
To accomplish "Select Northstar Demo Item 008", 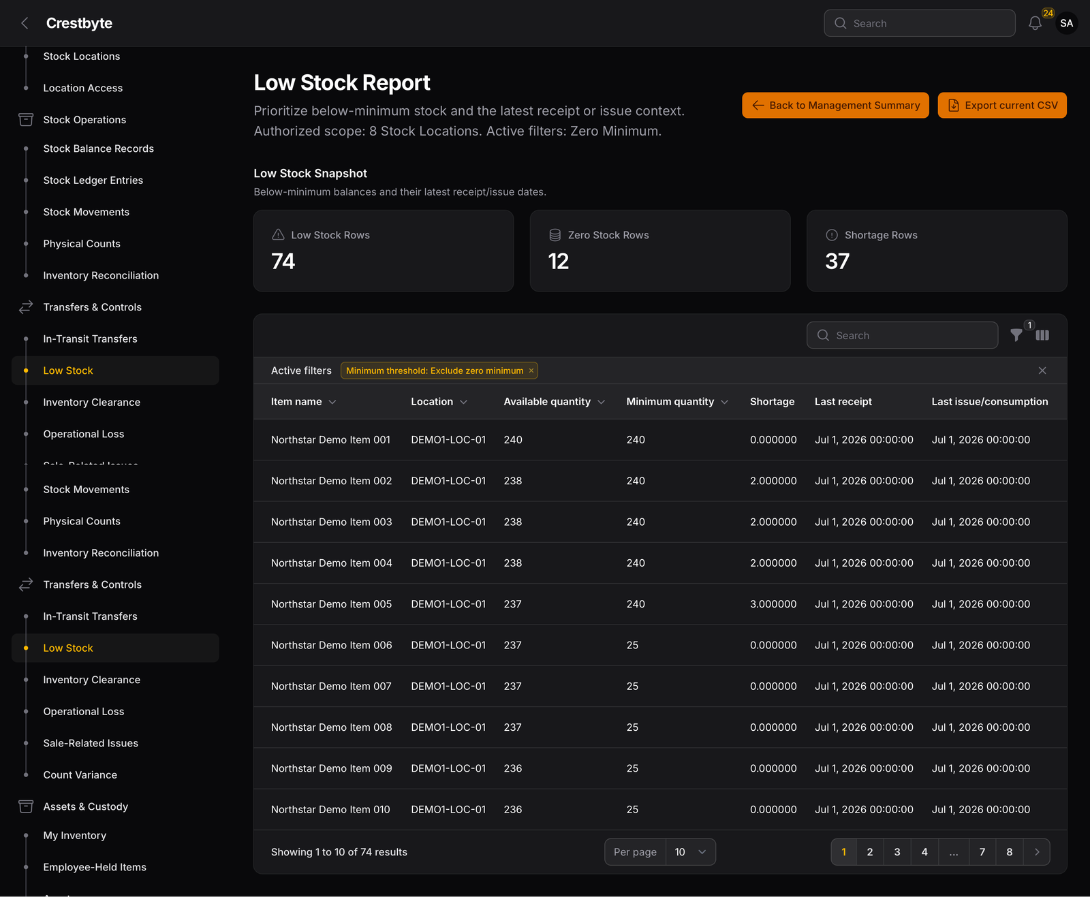I will point(332,727).
